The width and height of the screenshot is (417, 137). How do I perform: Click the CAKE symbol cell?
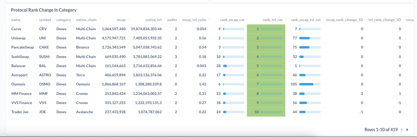click(44, 47)
